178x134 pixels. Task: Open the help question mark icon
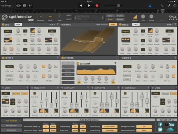point(175,6)
